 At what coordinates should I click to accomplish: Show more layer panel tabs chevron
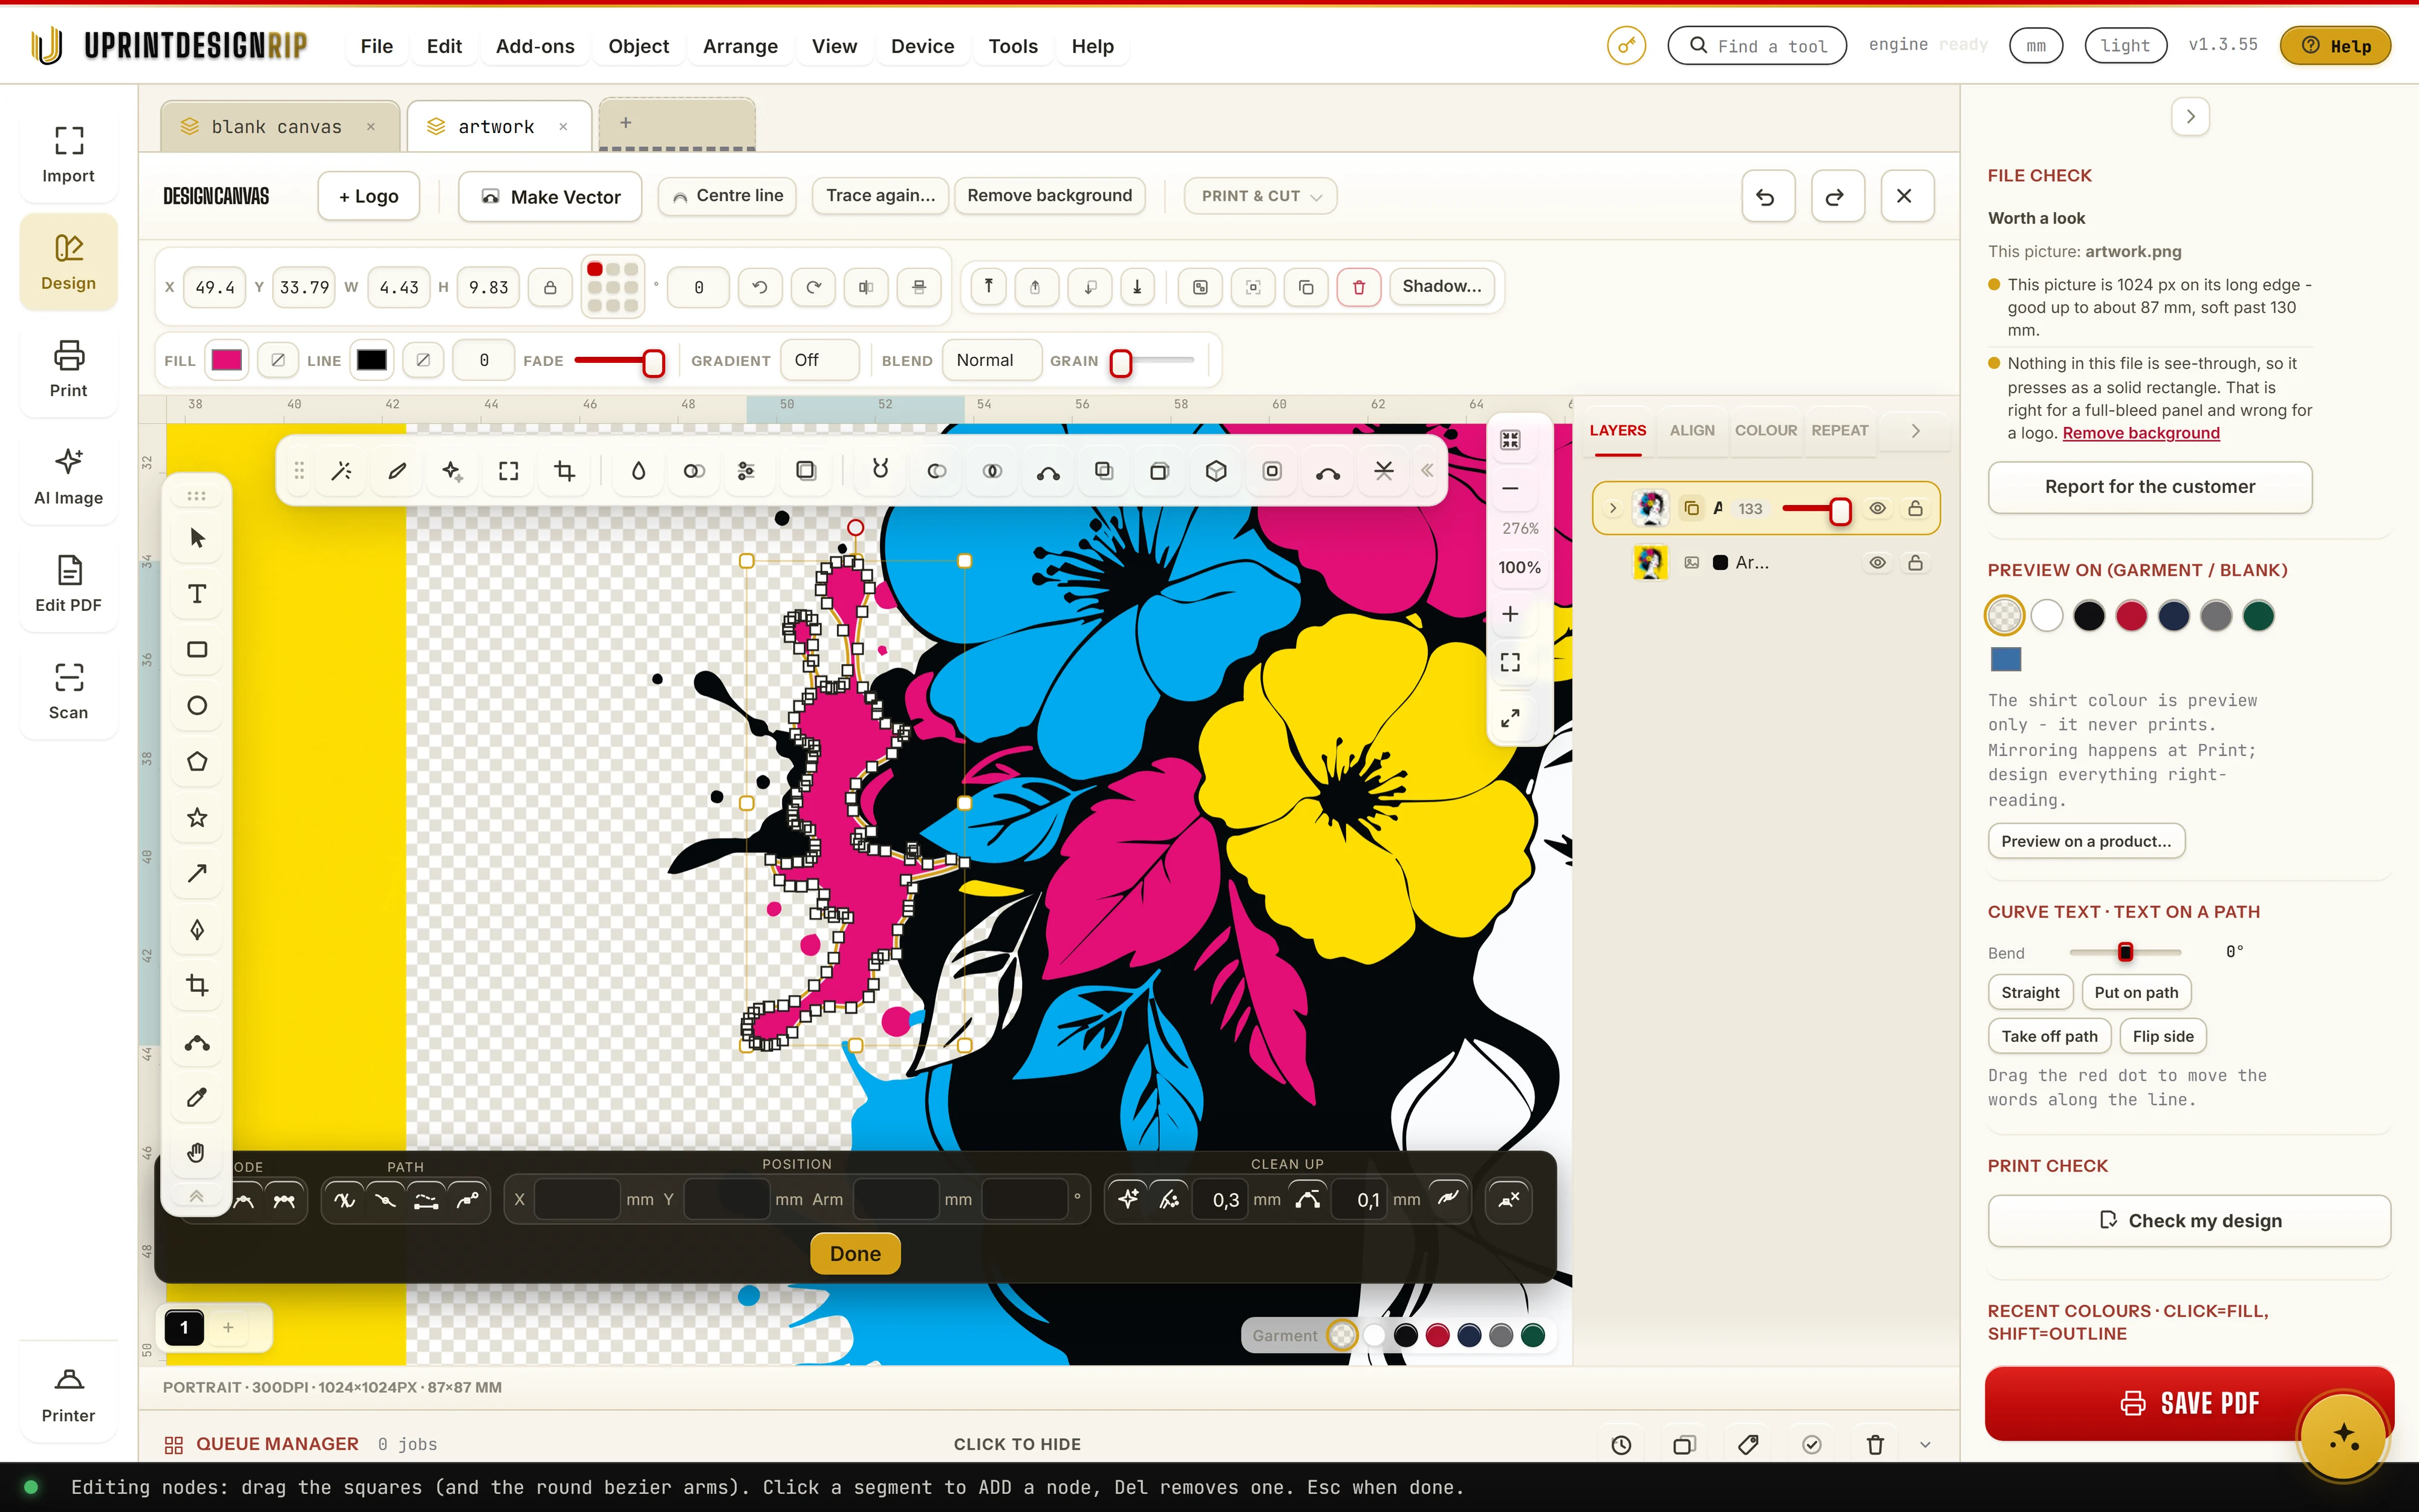[1915, 431]
